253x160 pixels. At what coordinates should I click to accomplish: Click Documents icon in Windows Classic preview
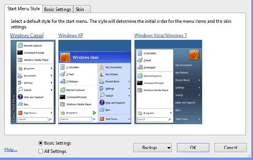(x=20, y=76)
